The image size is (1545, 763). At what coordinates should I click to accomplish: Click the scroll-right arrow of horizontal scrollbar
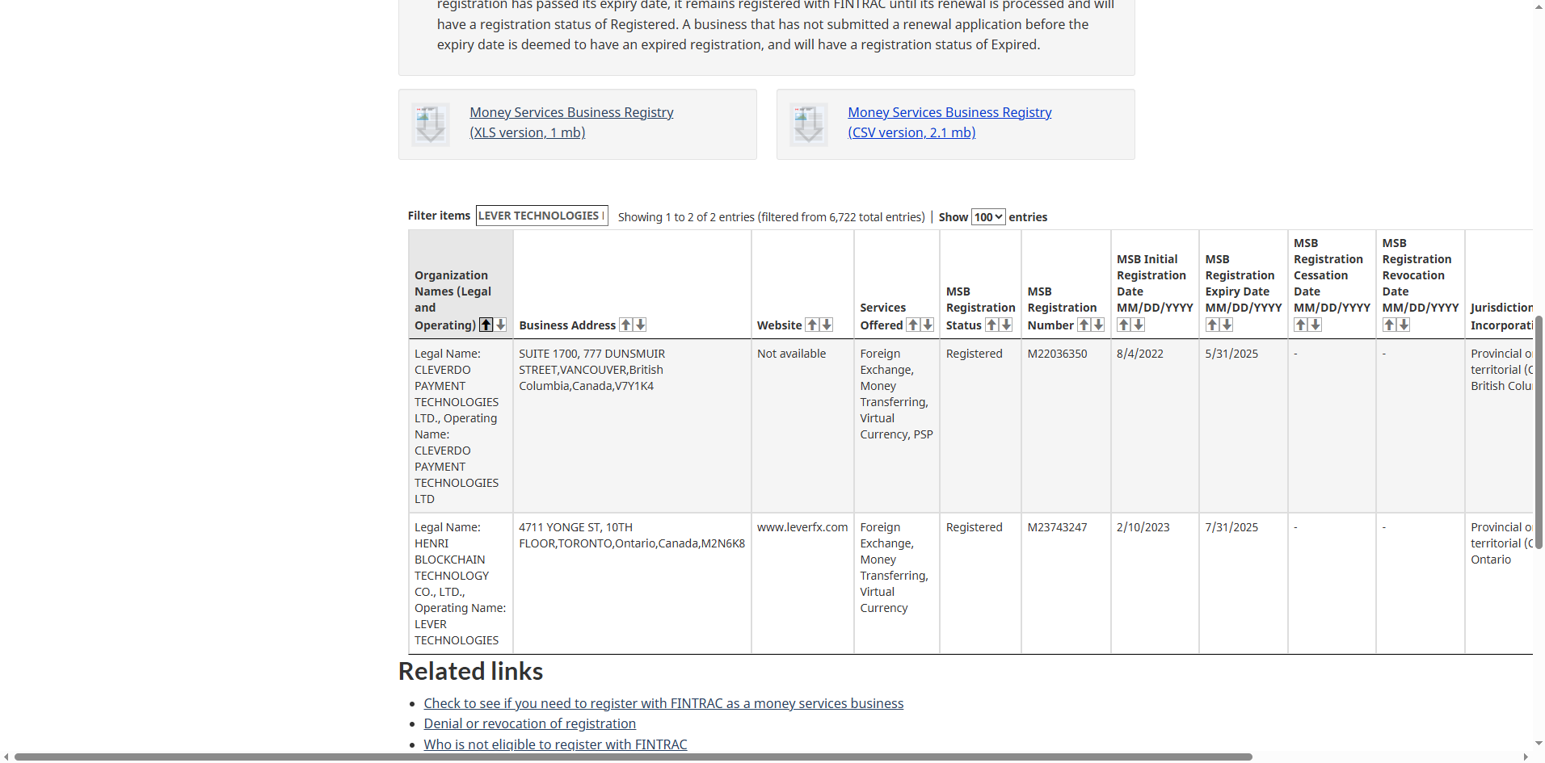[1526, 757]
